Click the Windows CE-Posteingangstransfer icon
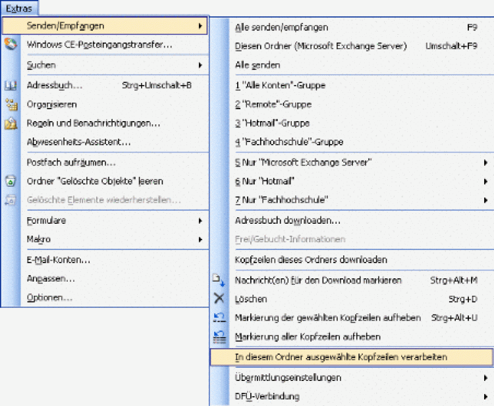Screen dimensions: 494x406 point(11,45)
